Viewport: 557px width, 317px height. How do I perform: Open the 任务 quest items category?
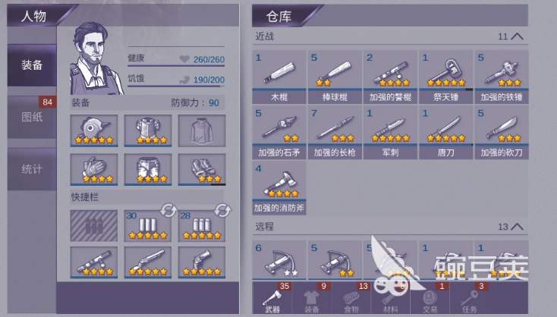point(470,298)
